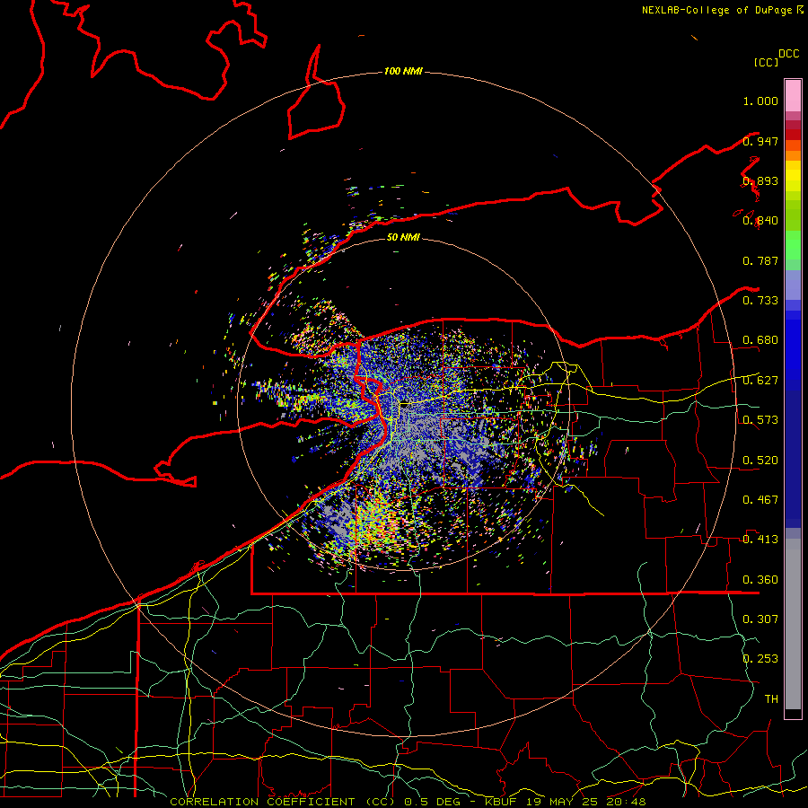Click the 0.787 color scale value
Screen dimensions: 808x808
[760, 260]
